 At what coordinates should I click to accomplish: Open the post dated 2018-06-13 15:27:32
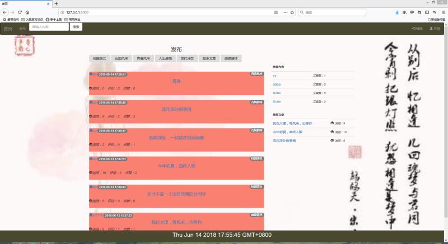pos(176,222)
